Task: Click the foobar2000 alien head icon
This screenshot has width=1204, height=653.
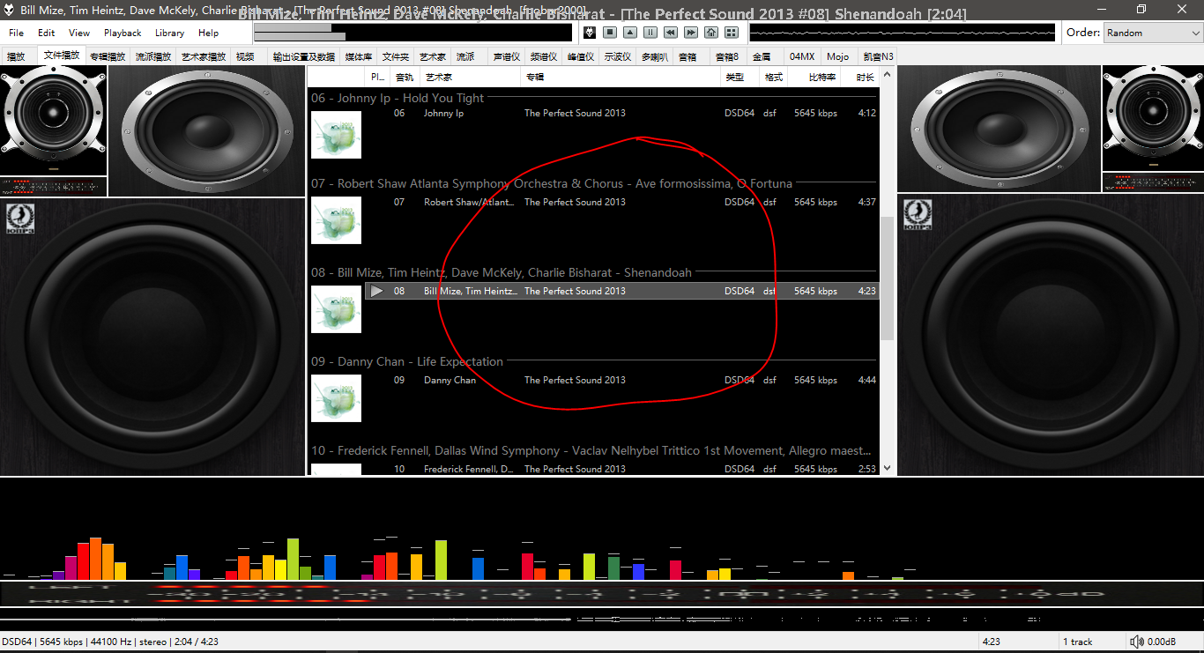Action: 590,33
